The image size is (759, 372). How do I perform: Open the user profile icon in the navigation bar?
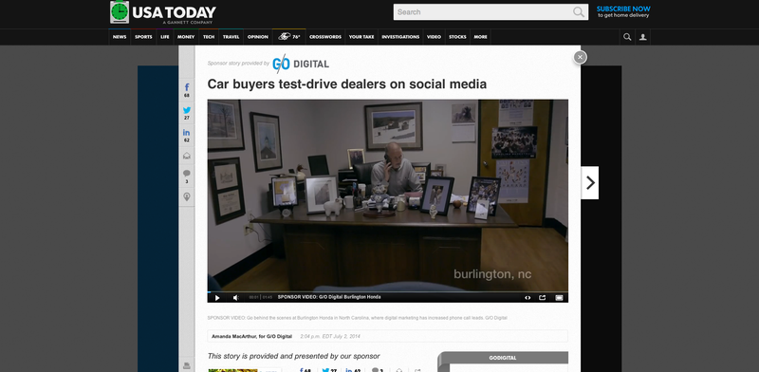pyautogui.click(x=643, y=37)
